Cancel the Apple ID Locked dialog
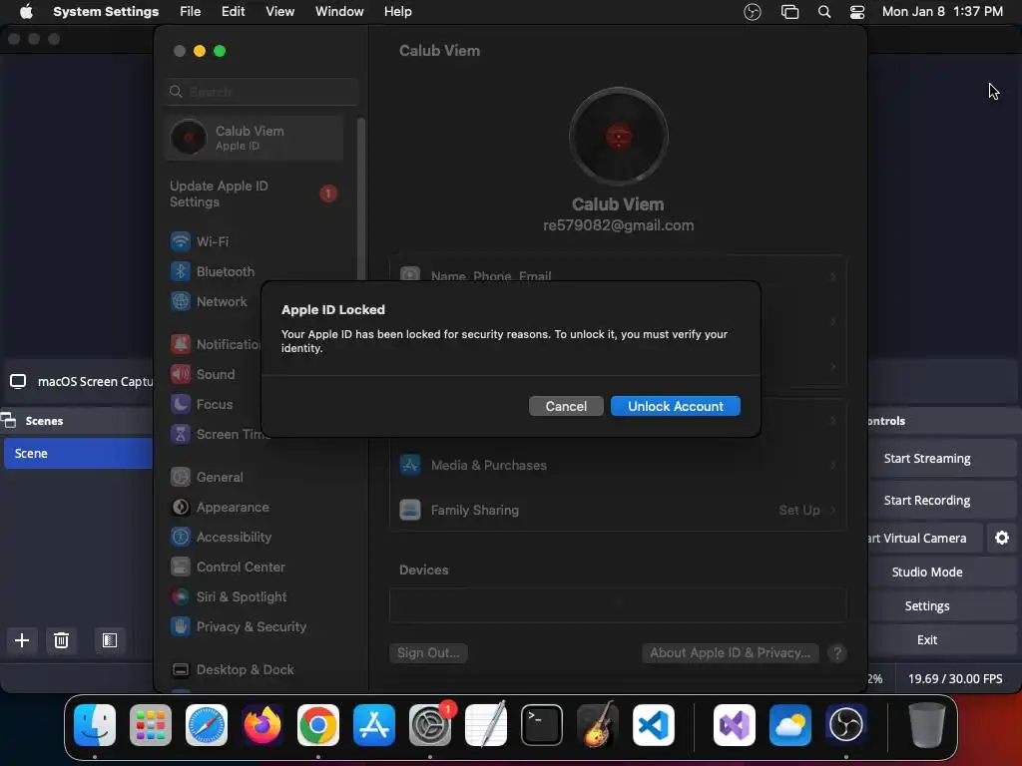The width and height of the screenshot is (1022, 766). pyautogui.click(x=566, y=406)
